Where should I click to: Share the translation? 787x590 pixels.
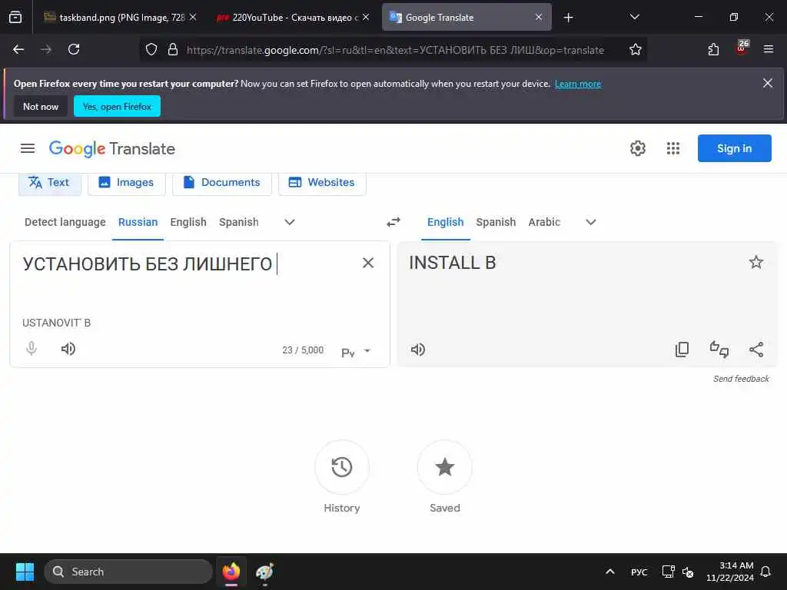756,350
